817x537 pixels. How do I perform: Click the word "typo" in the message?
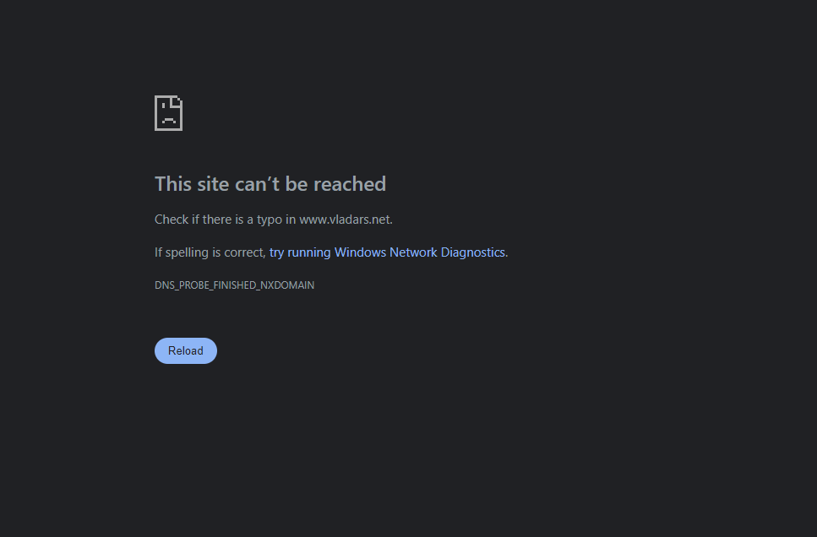pyautogui.click(x=270, y=220)
